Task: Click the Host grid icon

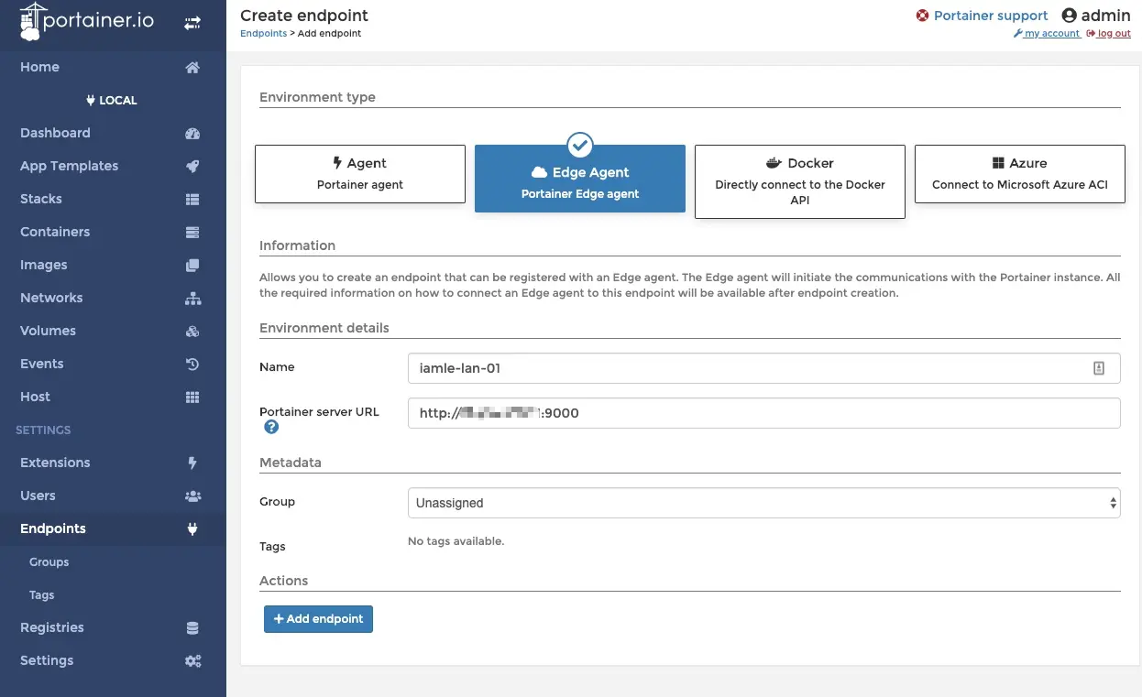Action: (x=192, y=397)
